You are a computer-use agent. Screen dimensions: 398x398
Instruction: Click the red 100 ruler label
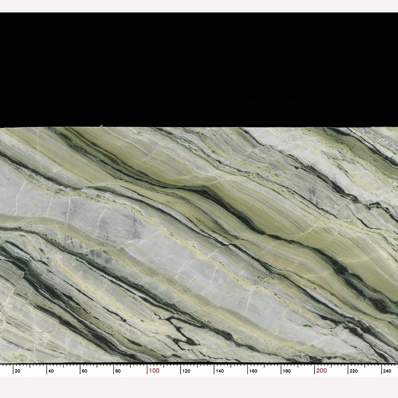(x=154, y=371)
